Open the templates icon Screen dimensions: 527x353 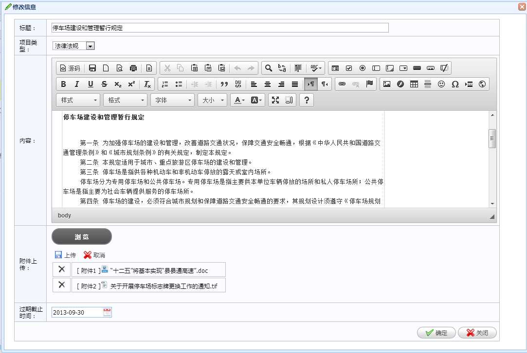point(149,68)
